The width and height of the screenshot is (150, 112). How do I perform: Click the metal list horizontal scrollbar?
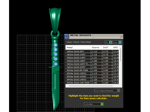pos(91,86)
